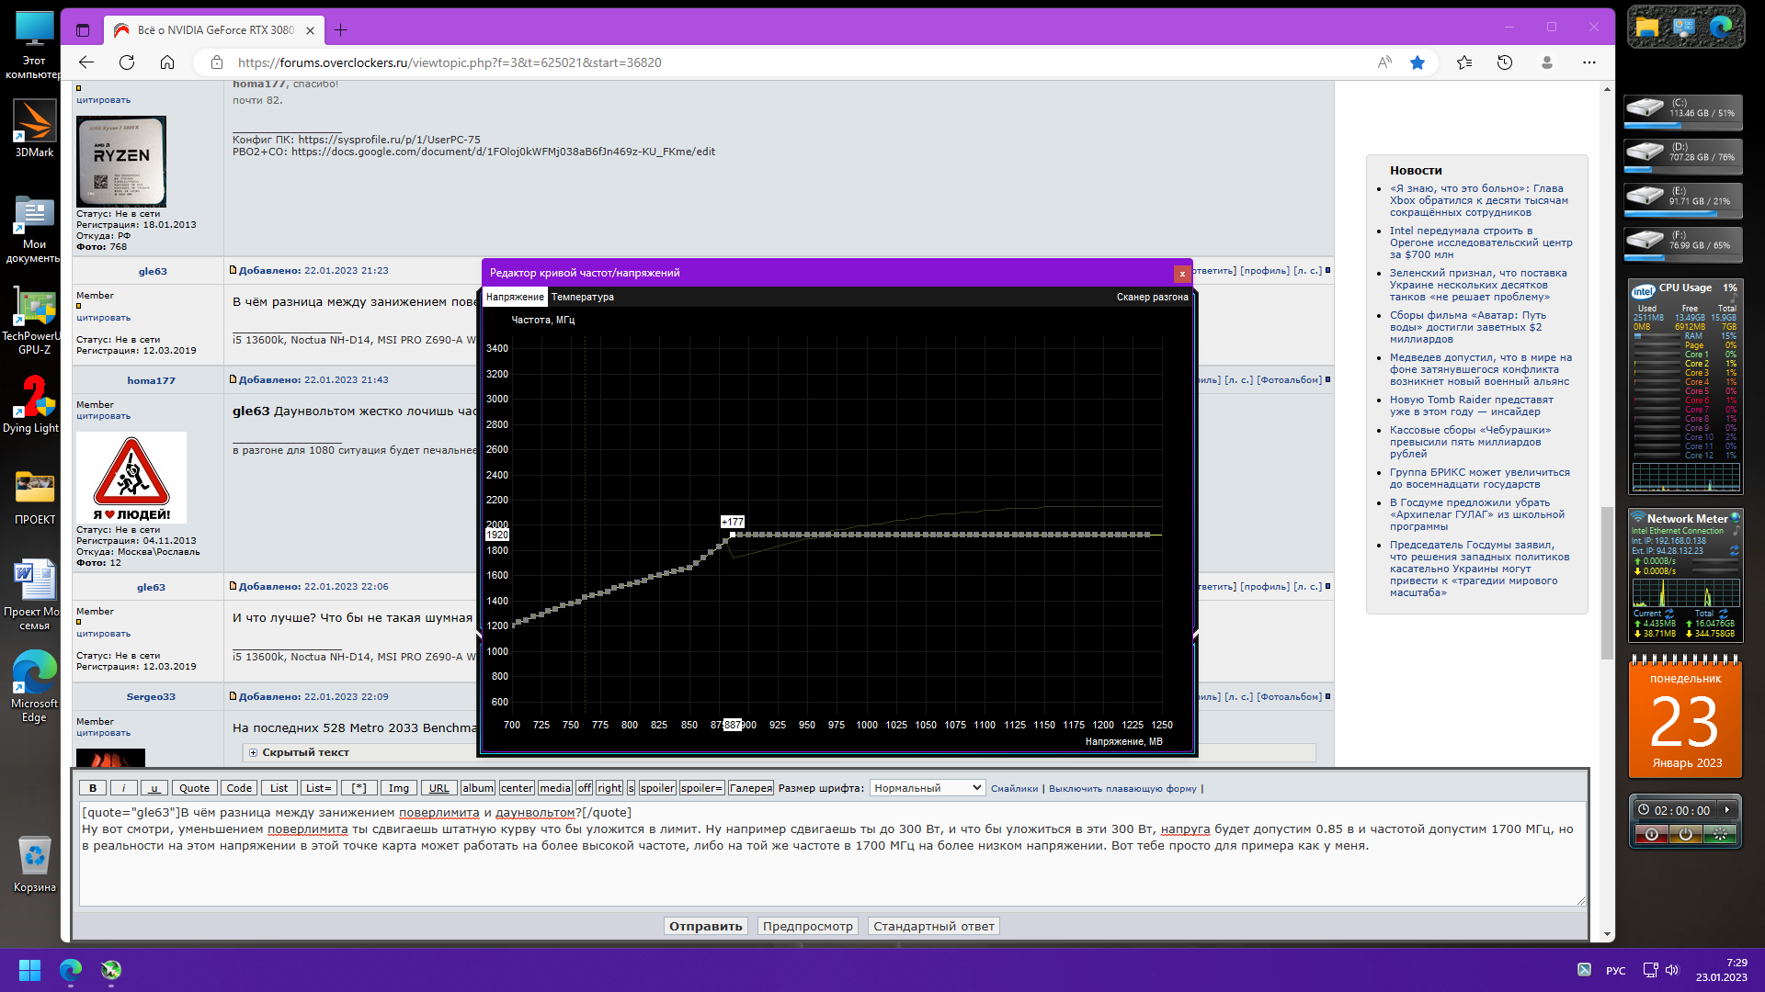
Task: Click the browser refresh icon
Action: (x=127, y=62)
